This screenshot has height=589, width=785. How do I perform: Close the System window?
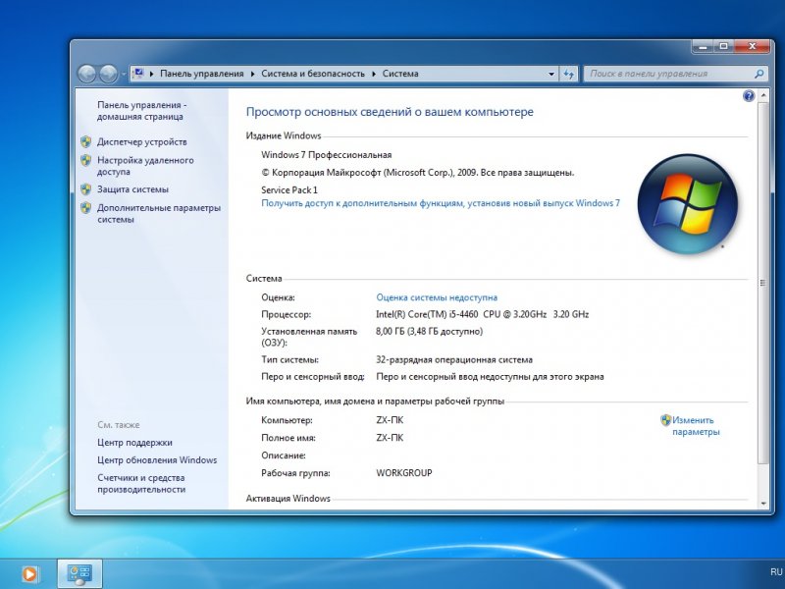click(x=752, y=46)
